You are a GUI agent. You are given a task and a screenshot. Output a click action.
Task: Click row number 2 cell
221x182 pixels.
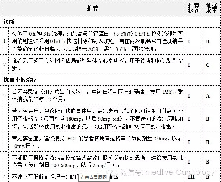coord(4,65)
